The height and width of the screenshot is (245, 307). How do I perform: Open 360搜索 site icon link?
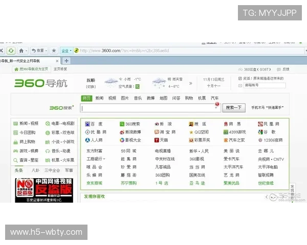(x=122, y=124)
